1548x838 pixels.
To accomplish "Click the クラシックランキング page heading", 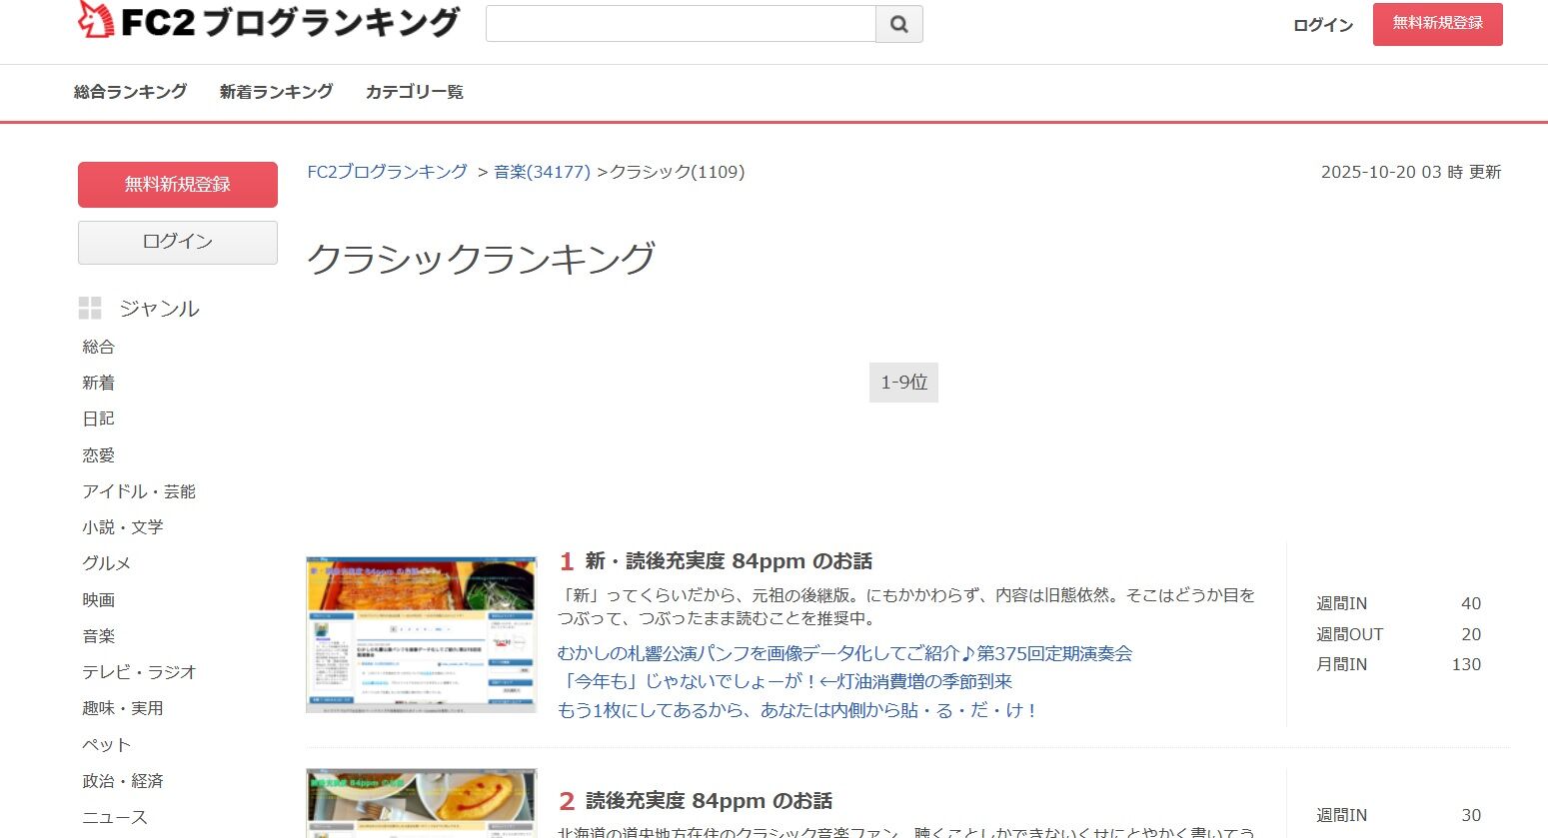I will point(481,259).
